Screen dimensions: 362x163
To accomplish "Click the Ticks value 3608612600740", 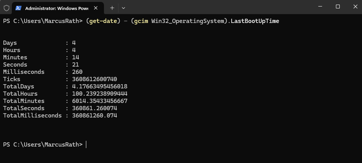I will point(95,79).
